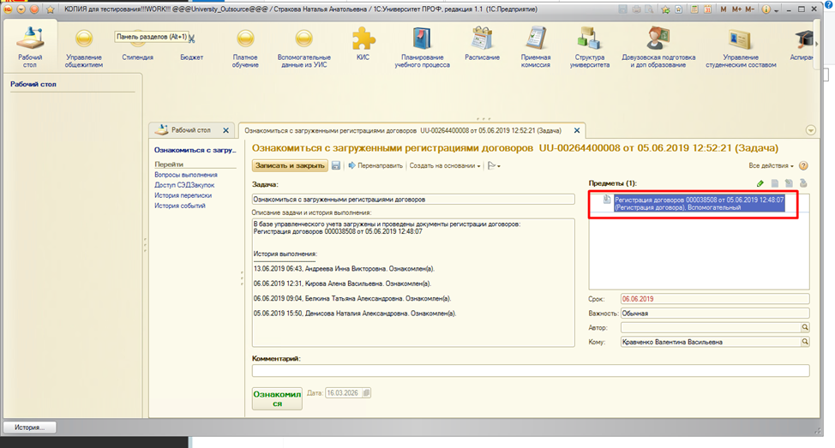Switch to the Рабочий стол tab
The height and width of the screenshot is (448, 835).
click(x=190, y=130)
